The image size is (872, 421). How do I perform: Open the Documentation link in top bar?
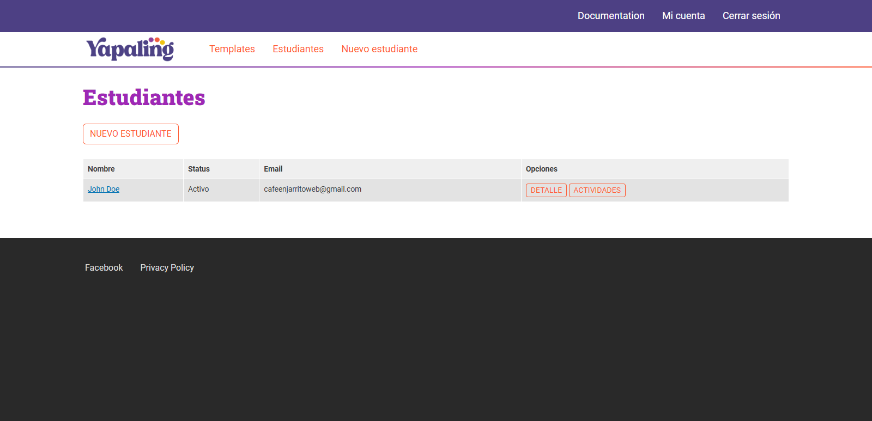pos(611,16)
